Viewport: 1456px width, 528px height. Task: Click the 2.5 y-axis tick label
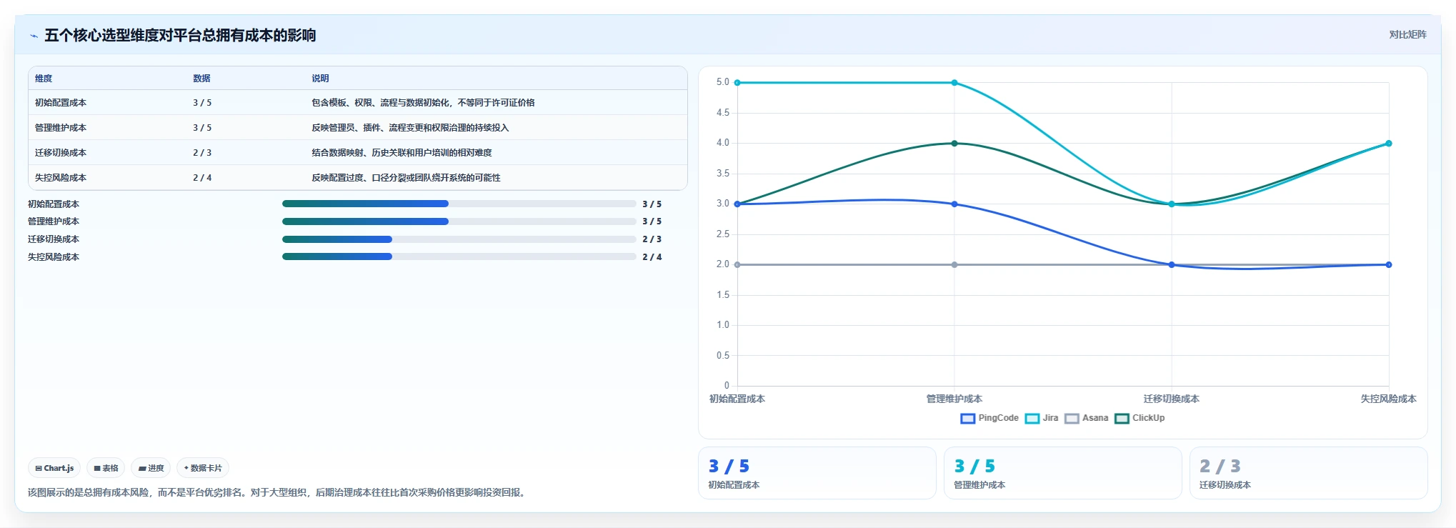point(723,234)
